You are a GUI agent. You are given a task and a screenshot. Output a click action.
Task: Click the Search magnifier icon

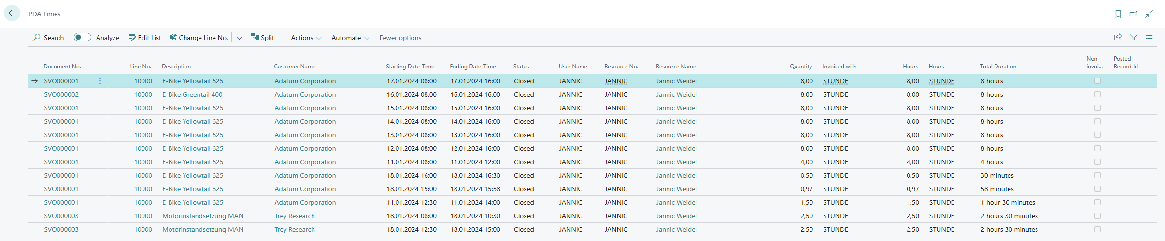(36, 38)
